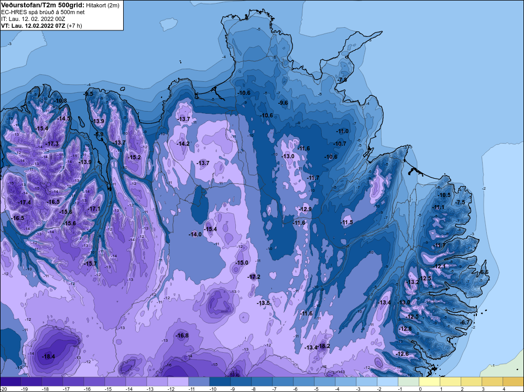Pick the -12.1 temperature reading
Viewport: 524px width, 392px height.
439,266
